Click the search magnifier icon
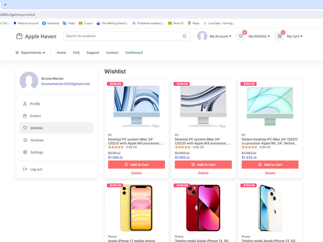Screen dimensions: 323x242 184,36
